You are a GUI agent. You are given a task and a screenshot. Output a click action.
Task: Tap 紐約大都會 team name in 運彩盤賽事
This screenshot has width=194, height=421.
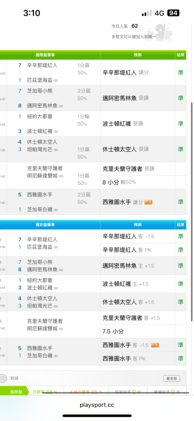(x=39, y=280)
